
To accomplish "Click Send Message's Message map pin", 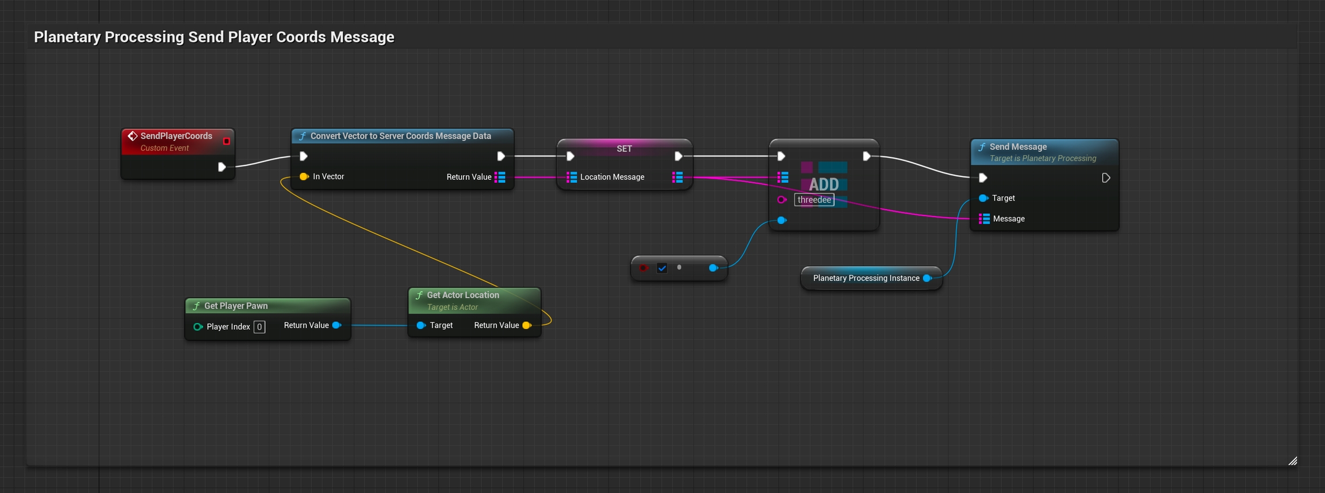I will click(x=984, y=219).
